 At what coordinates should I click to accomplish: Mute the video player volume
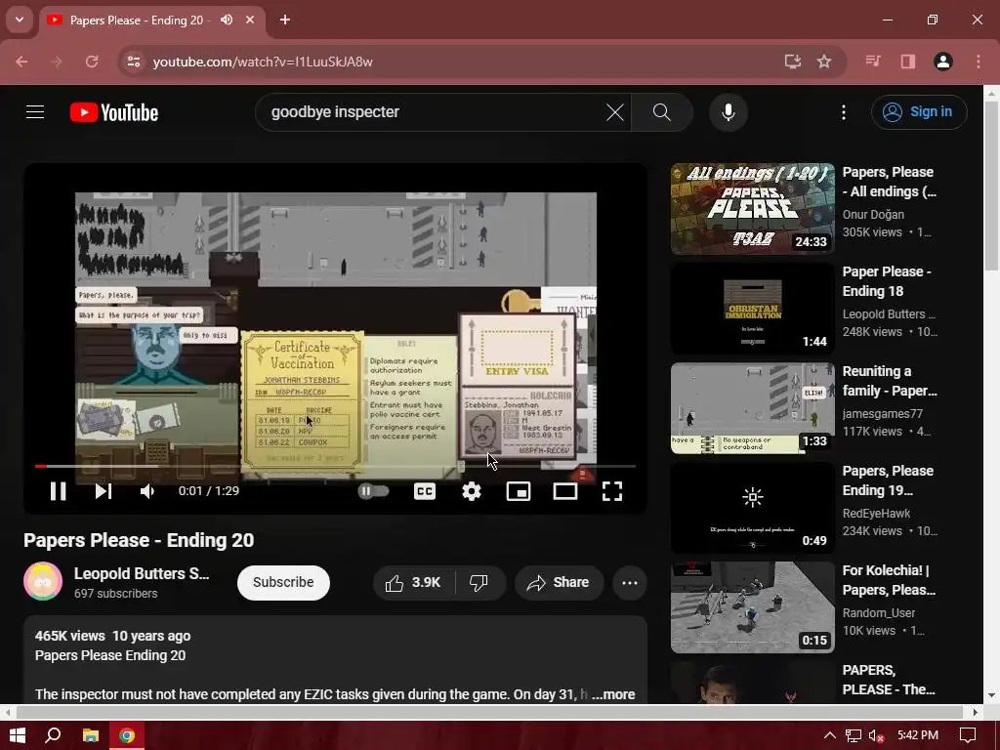pyautogui.click(x=147, y=491)
